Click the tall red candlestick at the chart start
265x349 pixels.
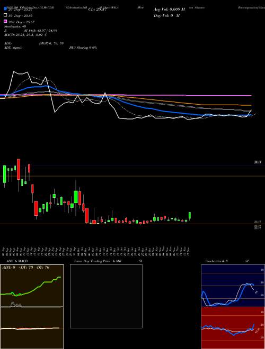19,169
